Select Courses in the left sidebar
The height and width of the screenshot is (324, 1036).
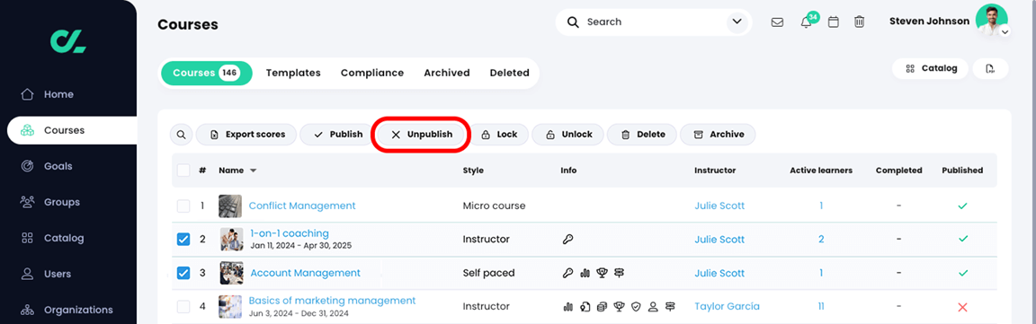point(72,130)
